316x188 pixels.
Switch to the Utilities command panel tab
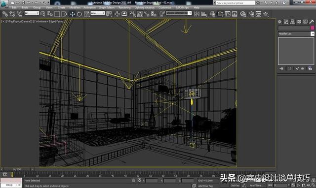click(x=312, y=22)
